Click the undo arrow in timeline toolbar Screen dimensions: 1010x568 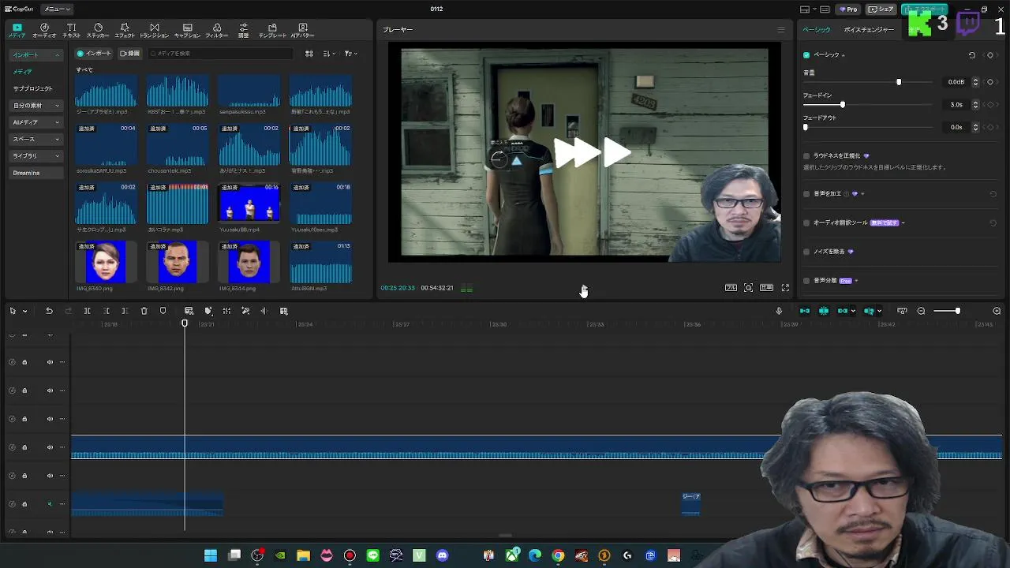49,311
